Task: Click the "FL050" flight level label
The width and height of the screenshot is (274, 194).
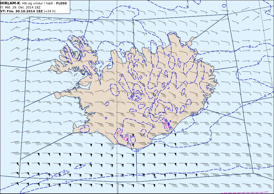Action: tap(61, 3)
